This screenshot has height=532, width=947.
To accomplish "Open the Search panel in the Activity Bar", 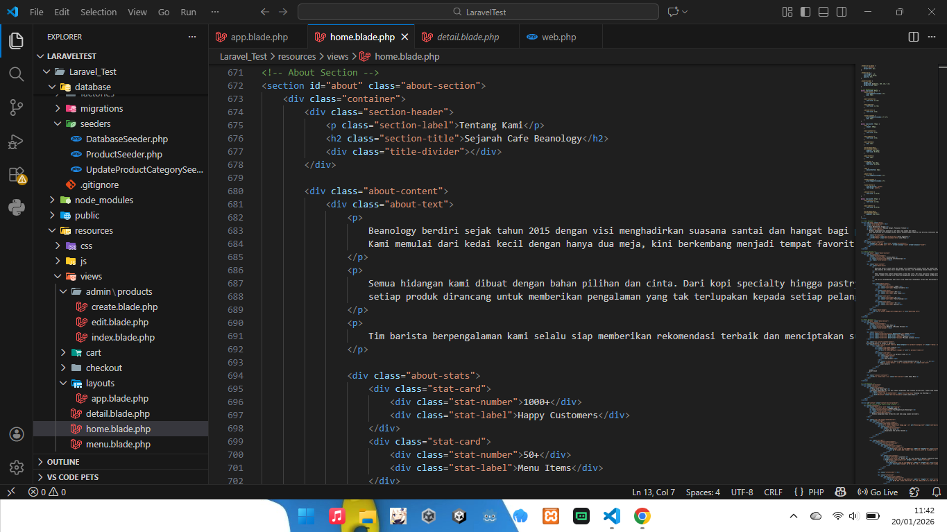I will click(x=16, y=74).
